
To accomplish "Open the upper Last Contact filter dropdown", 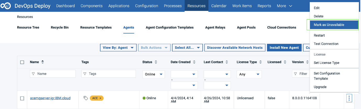I will point(217,74).
